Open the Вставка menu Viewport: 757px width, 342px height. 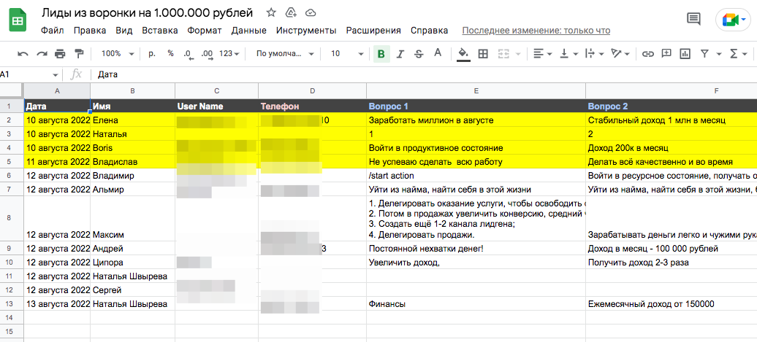point(160,31)
